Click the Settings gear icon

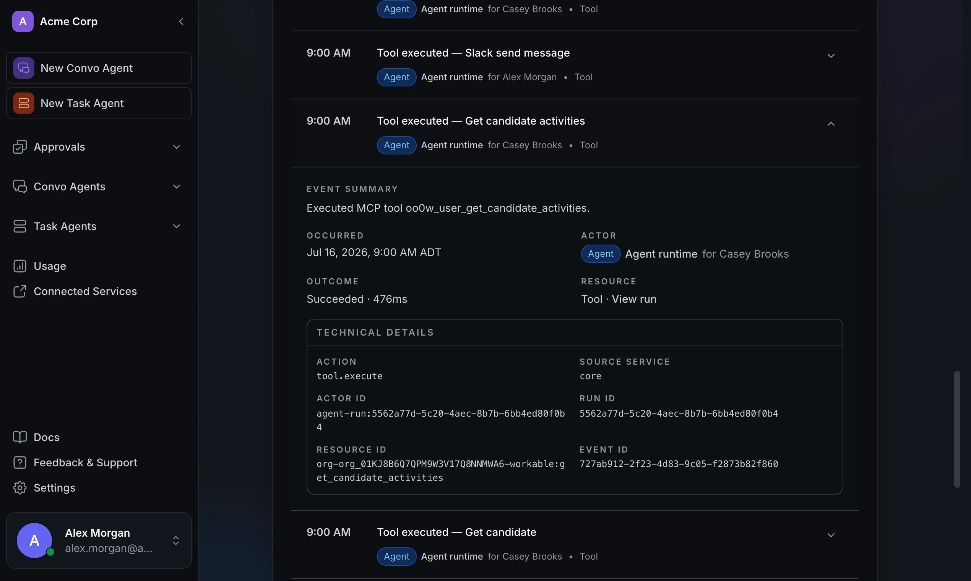tap(19, 488)
